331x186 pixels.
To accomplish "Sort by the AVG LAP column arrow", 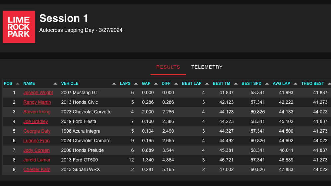I will click(296, 84).
